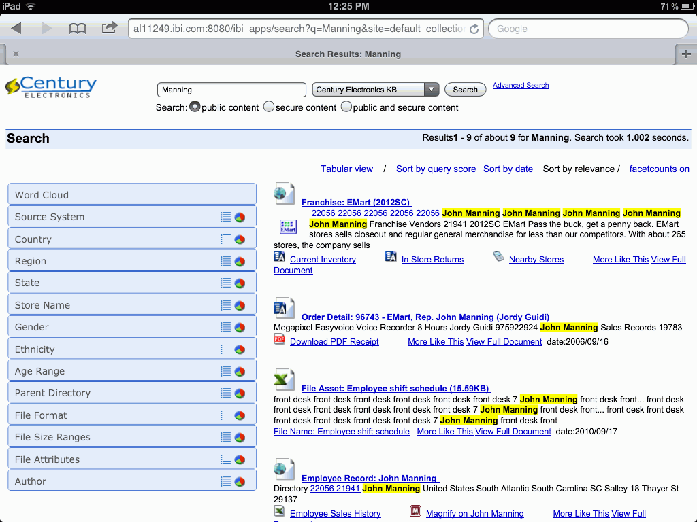Viewport: 697px width, 522px height.
Task: Expand the Country facet
Action: point(132,239)
